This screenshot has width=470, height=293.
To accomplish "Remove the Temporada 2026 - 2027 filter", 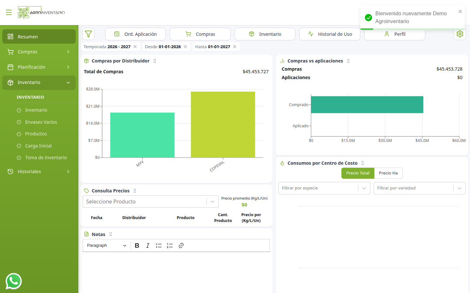I will point(135,47).
